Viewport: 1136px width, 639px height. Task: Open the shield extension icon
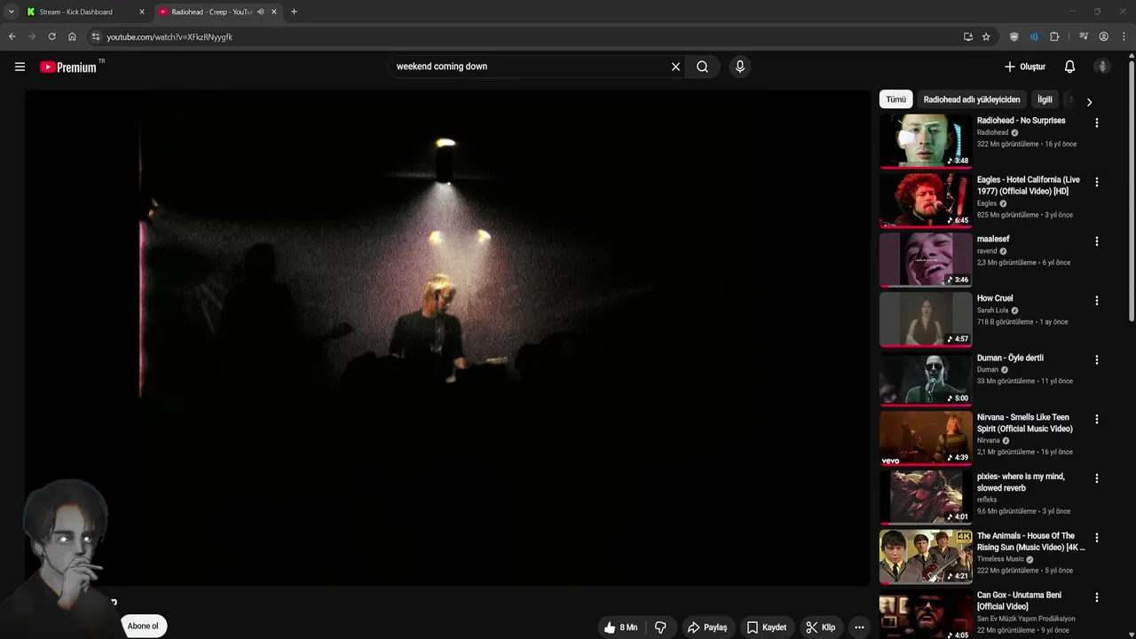click(1014, 36)
